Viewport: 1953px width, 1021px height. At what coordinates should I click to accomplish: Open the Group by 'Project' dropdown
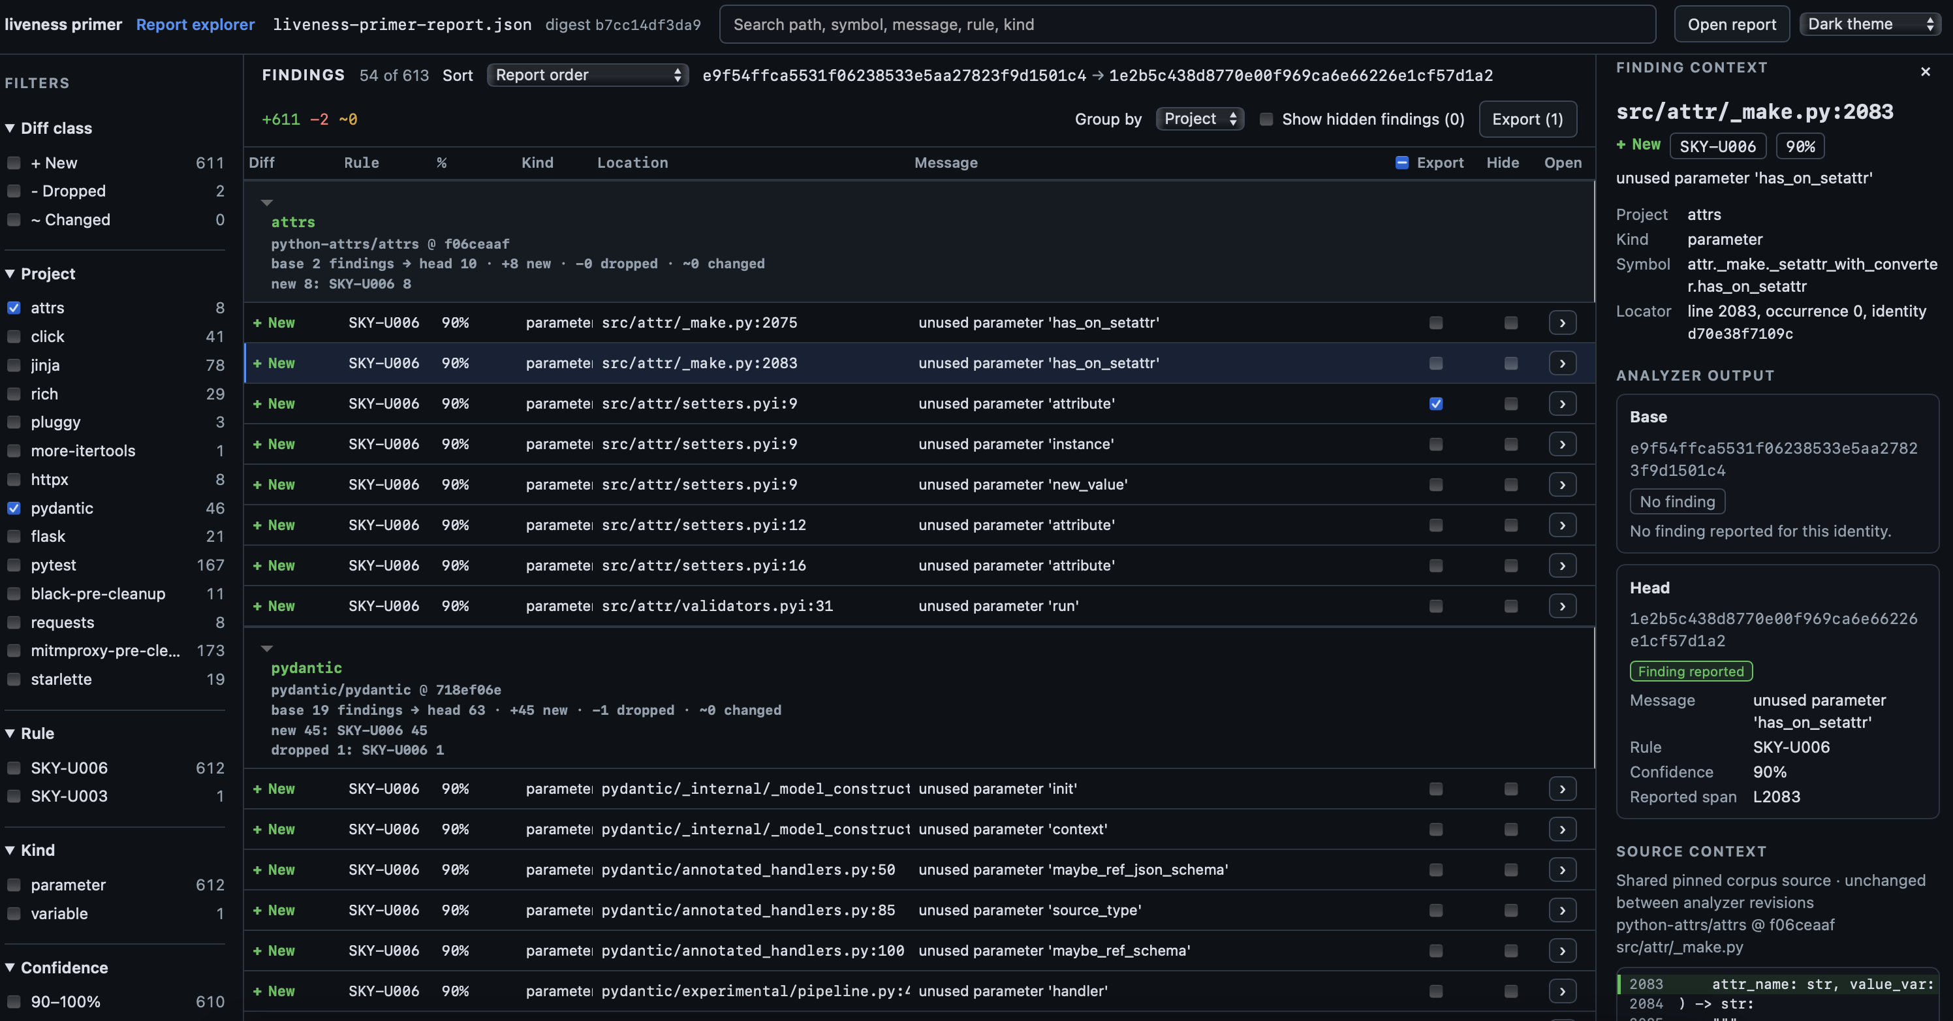(x=1199, y=119)
